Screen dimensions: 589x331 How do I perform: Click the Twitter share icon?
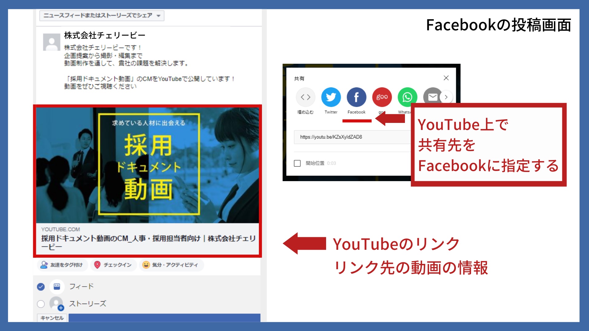click(x=331, y=97)
